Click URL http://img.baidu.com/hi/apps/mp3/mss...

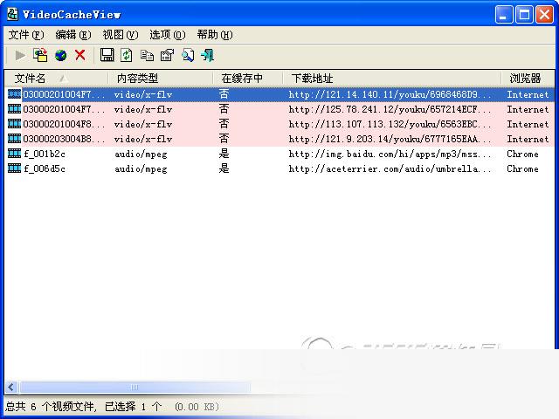(x=390, y=154)
